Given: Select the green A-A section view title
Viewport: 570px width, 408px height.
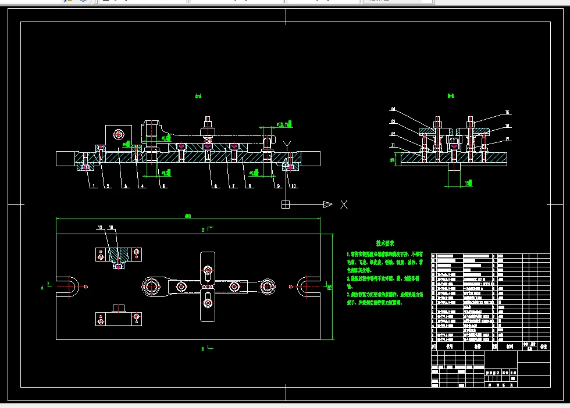Looking at the screenshot, I should click(x=198, y=96).
